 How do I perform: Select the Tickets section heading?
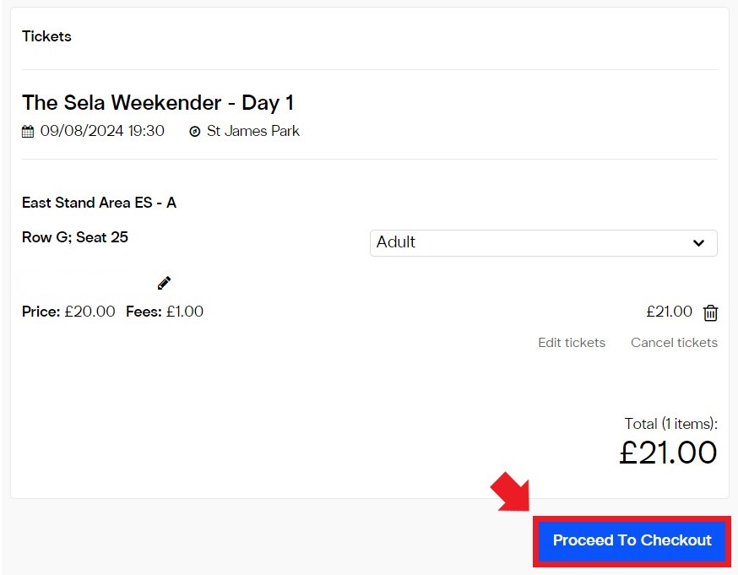pos(46,36)
